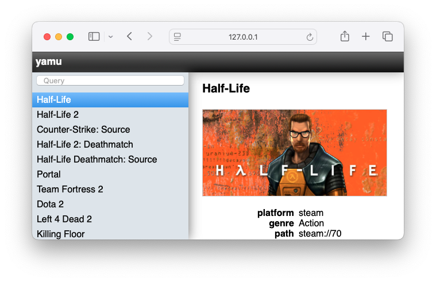Toggle the Safari sidebar icon
The height and width of the screenshot is (282, 436).
tap(94, 36)
